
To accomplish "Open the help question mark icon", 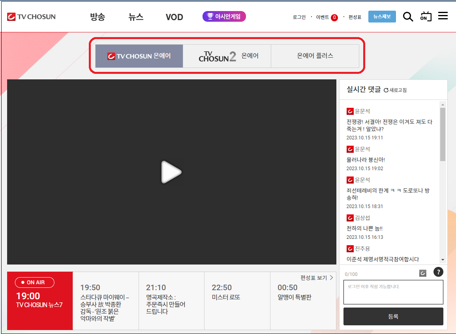I will click(x=438, y=272).
